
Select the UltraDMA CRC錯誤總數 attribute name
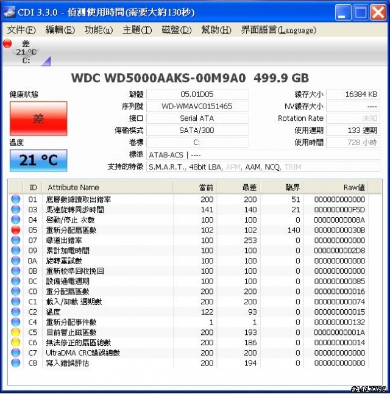(83, 353)
